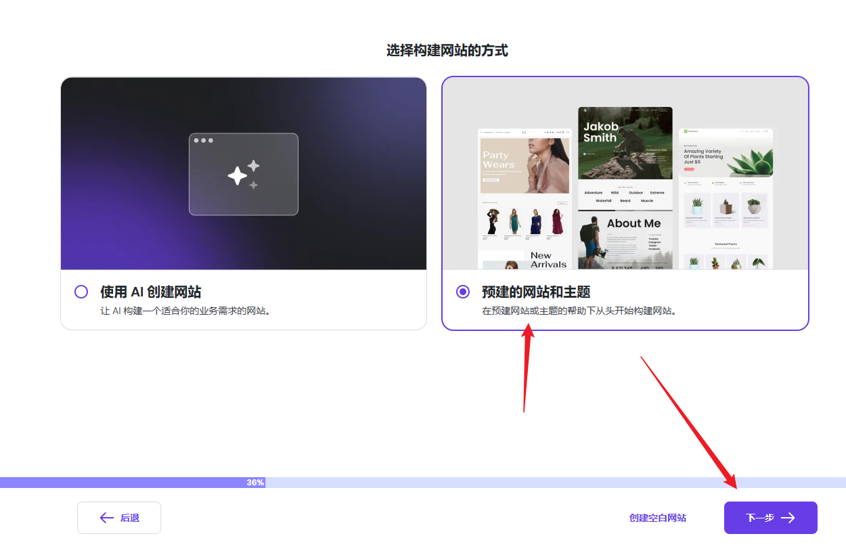The image size is (846, 555).
Task: Click the Jakob Smith template preview
Action: (625, 187)
